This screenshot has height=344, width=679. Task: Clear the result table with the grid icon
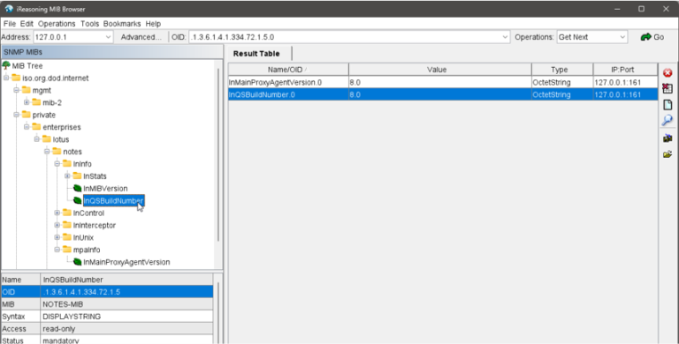(x=668, y=88)
